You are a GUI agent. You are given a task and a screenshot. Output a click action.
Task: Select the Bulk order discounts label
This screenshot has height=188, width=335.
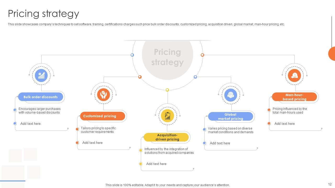tap(41, 97)
